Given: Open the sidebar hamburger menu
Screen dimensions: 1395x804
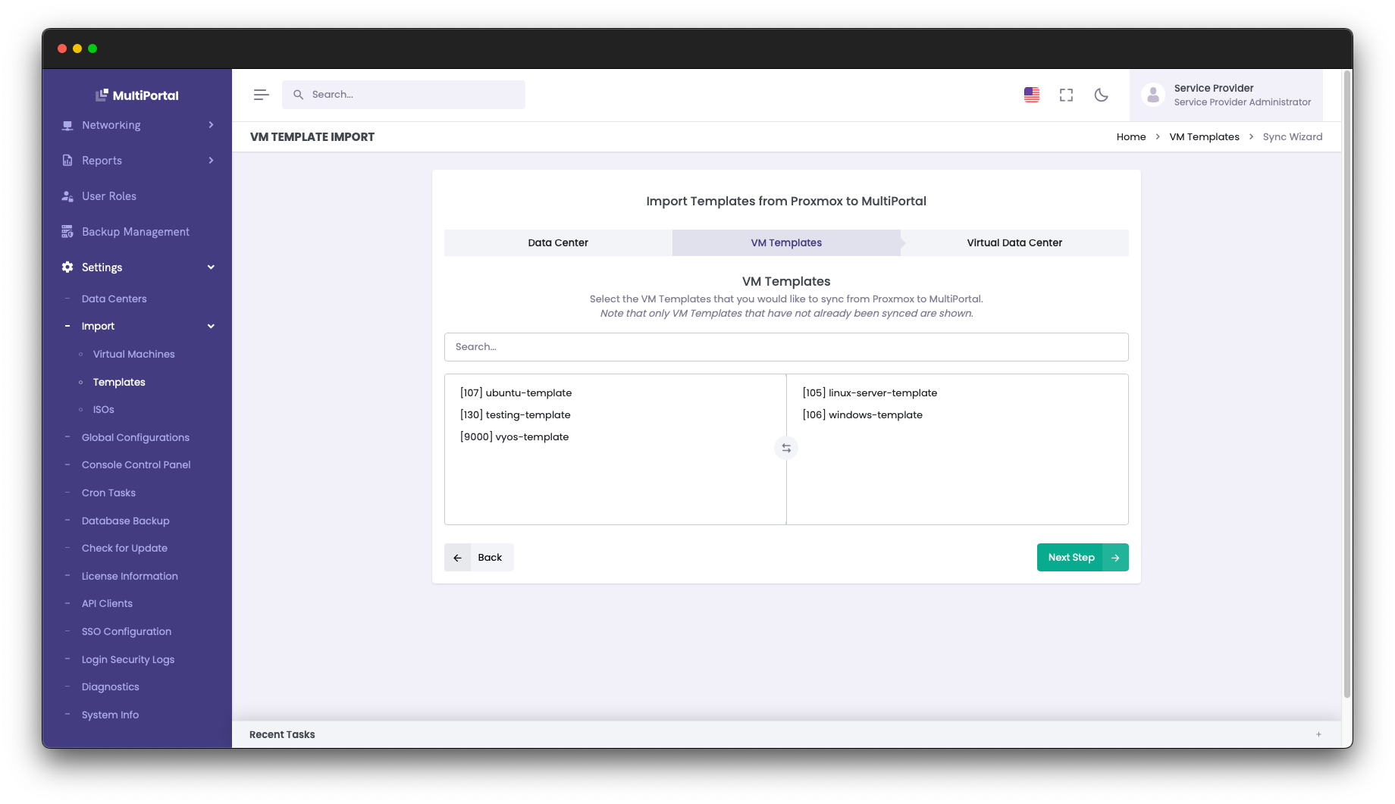Looking at the screenshot, I should point(261,94).
